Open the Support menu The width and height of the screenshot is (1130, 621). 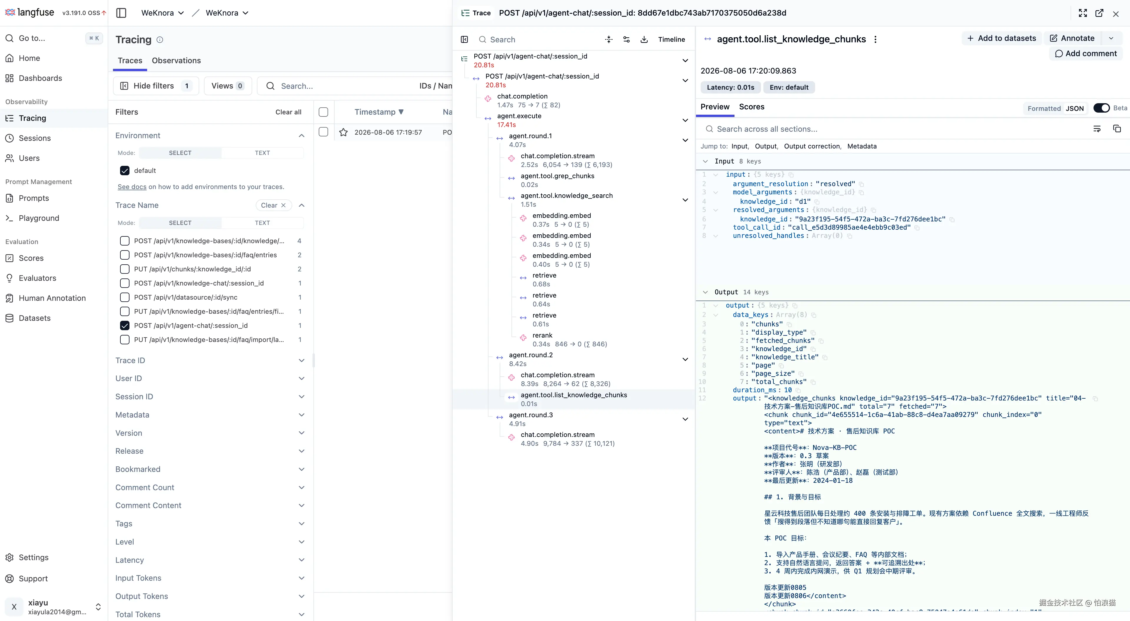pos(33,578)
